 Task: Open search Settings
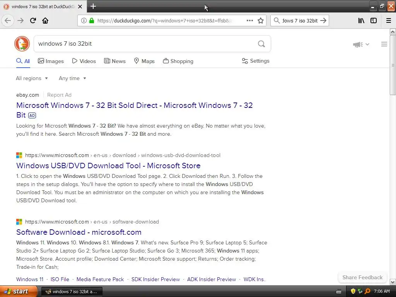click(x=256, y=61)
